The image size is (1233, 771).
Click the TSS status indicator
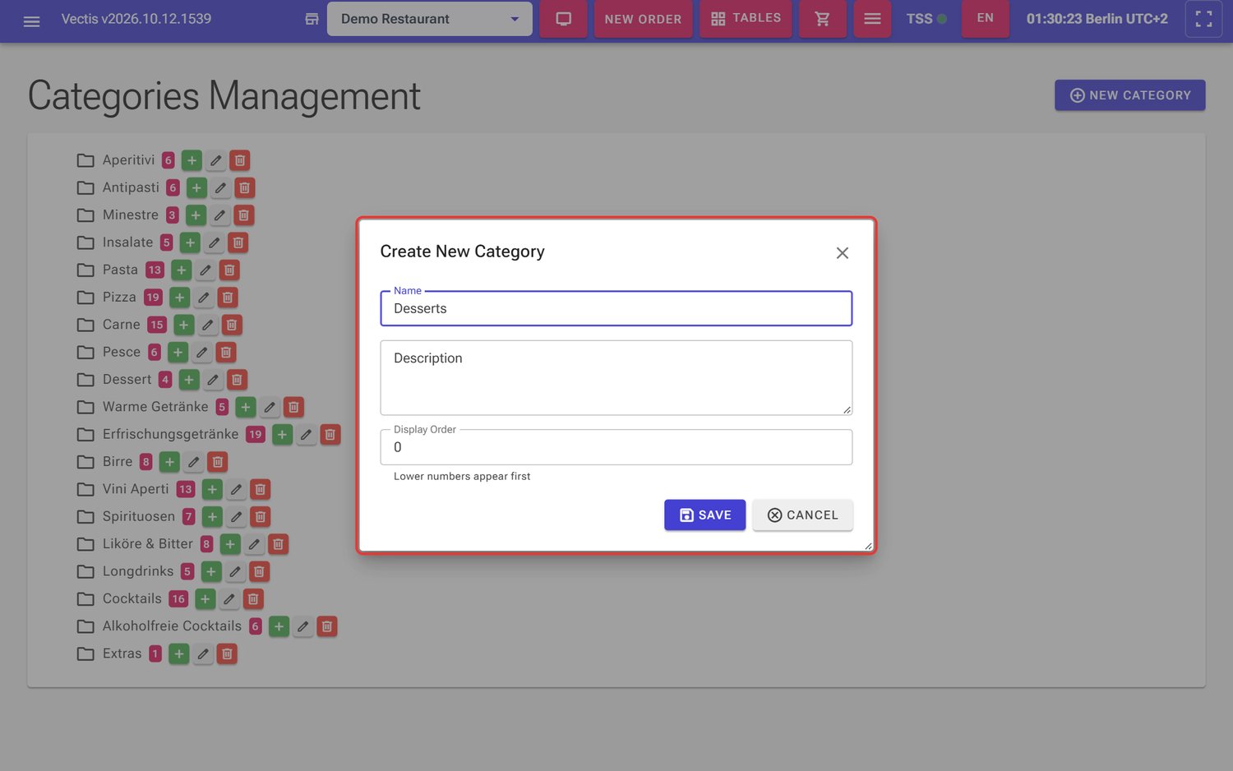coord(926,19)
